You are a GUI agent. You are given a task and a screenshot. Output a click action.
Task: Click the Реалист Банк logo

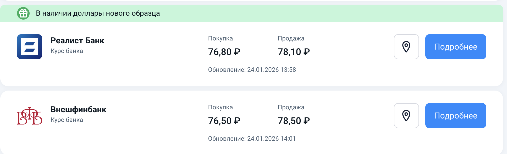click(30, 47)
